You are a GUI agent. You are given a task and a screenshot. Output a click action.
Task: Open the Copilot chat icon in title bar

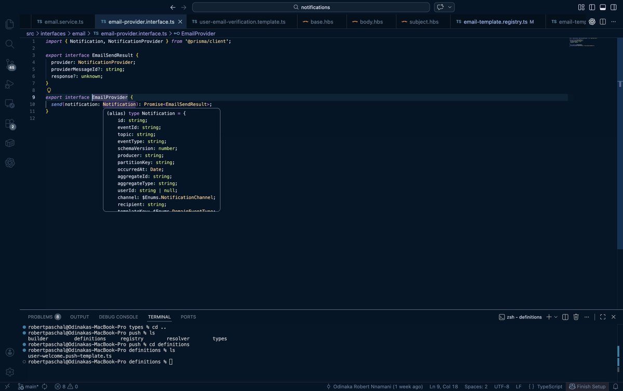click(x=440, y=7)
